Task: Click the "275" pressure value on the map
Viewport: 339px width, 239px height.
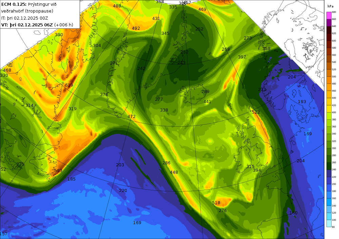Action: click(x=20, y=164)
